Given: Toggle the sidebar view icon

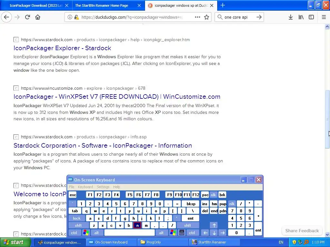Looking at the screenshot, I should coord(311,17).
